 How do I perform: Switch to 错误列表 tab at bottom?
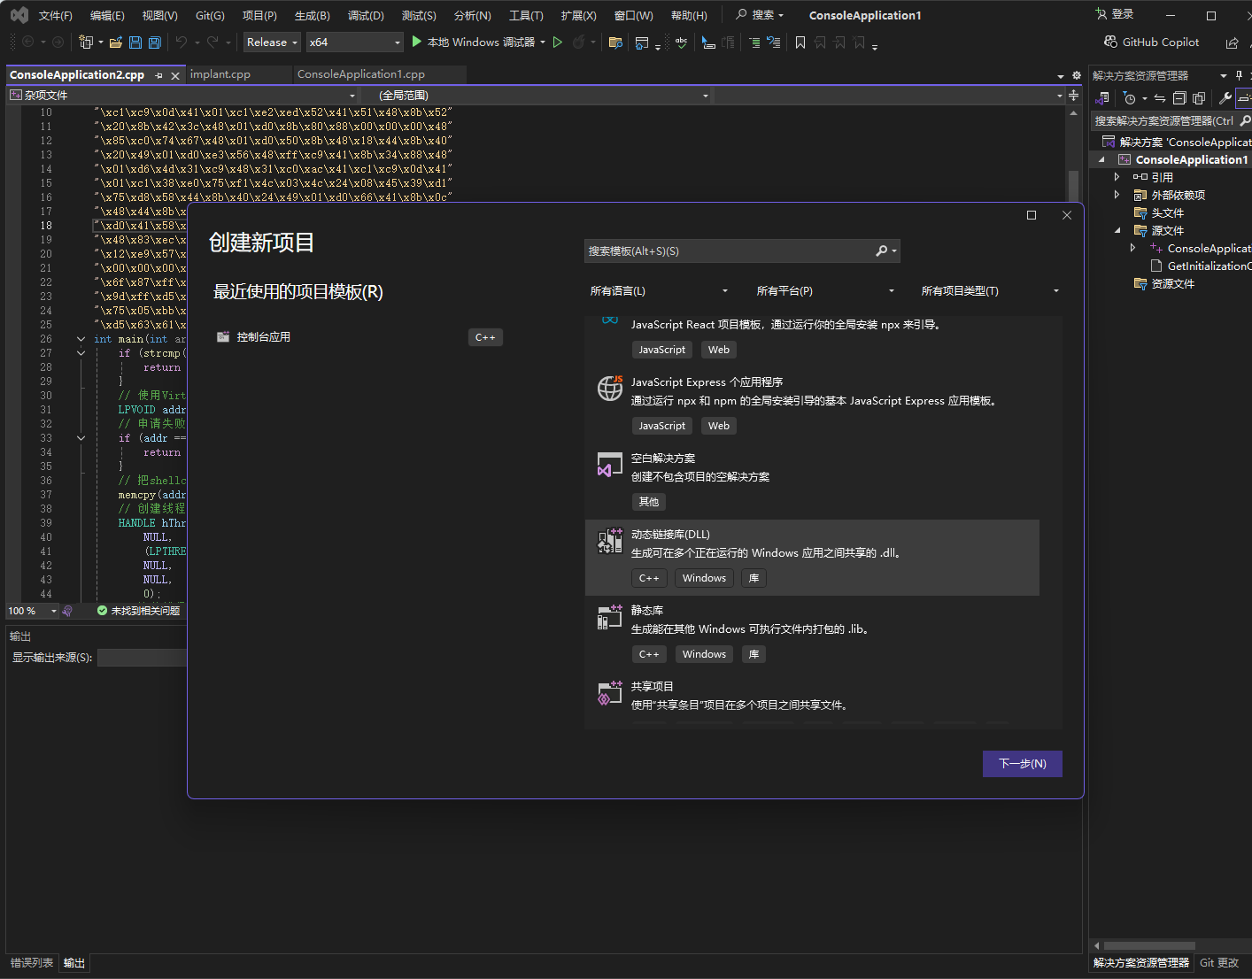pos(32,963)
